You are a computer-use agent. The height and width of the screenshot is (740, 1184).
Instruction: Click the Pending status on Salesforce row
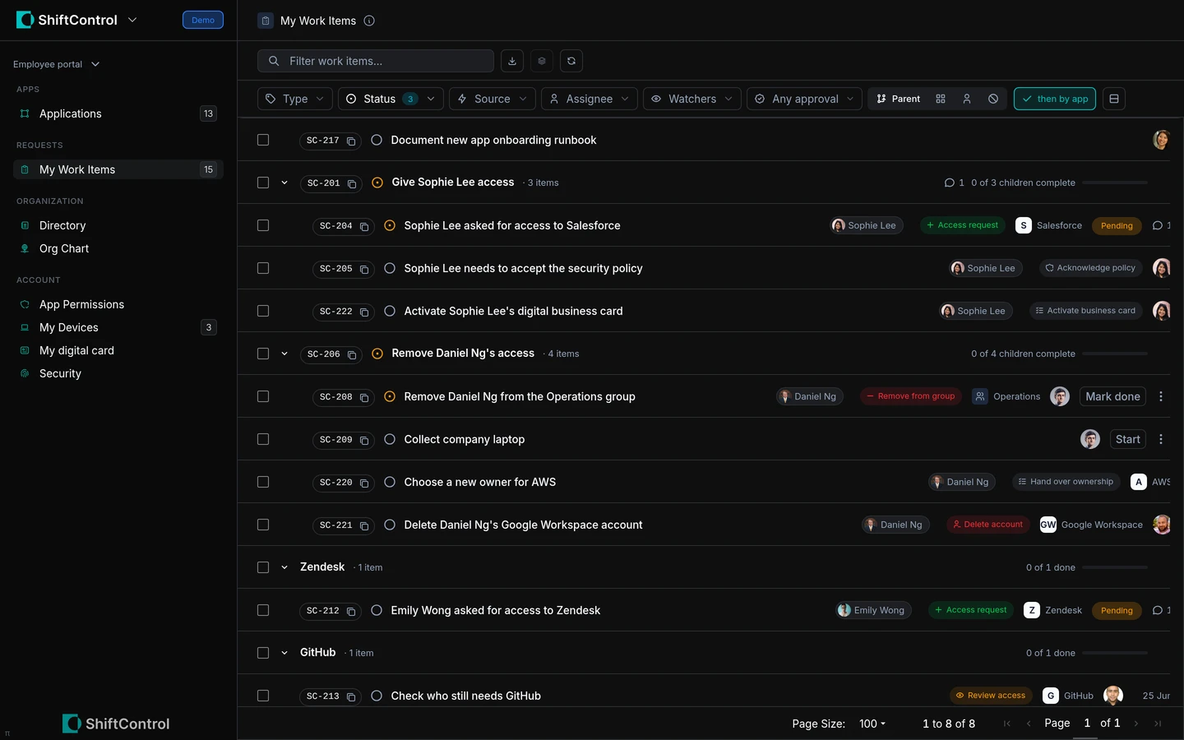[x=1117, y=225]
